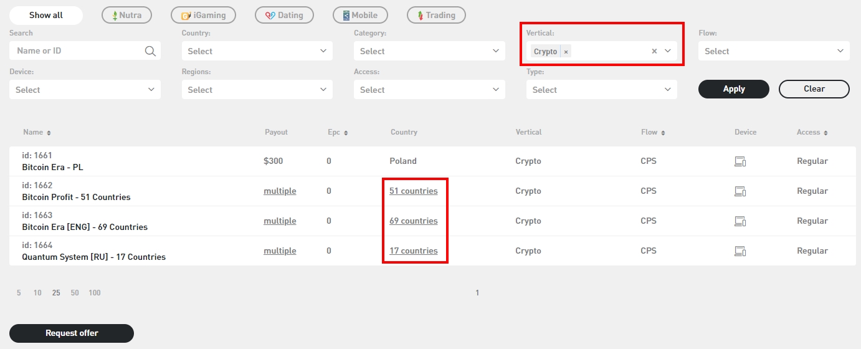Viewport: 861px width, 349px height.
Task: Choose the Trading filter tab
Action: tap(436, 15)
